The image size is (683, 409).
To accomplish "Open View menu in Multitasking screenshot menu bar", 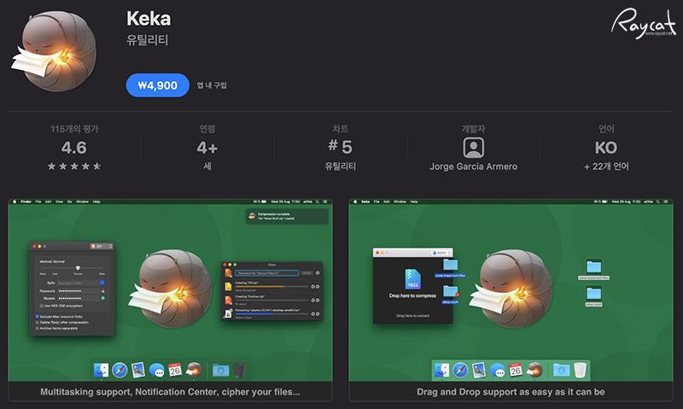I will coord(59,202).
